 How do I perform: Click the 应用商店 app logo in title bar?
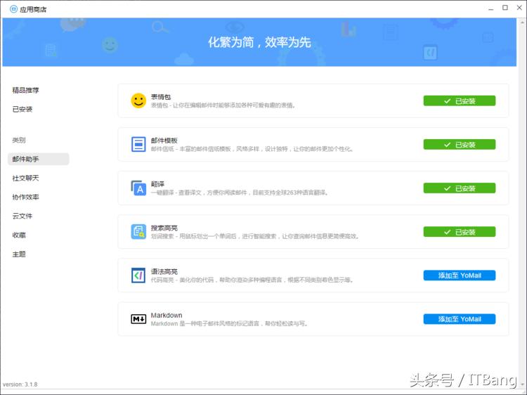pos(13,9)
